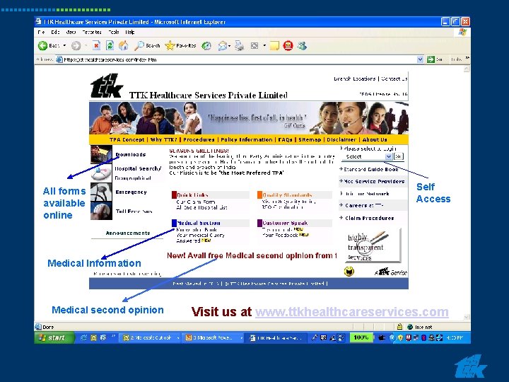Click the Internet Explorer quick launch icon
Screen dimensions: 509x382
click(x=83, y=338)
